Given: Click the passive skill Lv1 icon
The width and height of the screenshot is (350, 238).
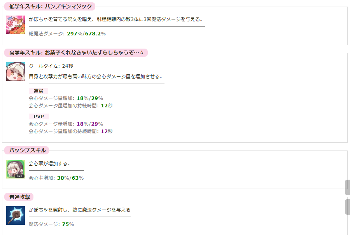Looking at the screenshot, I should 16,169.
